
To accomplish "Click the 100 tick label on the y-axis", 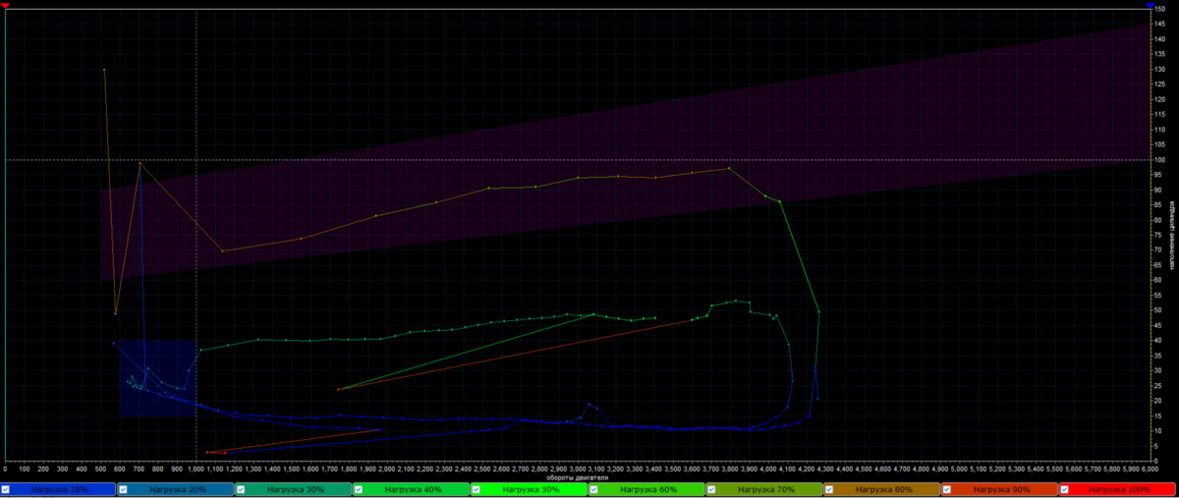I will point(1159,159).
